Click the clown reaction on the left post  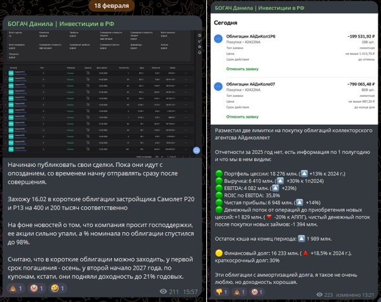[x=37, y=288]
